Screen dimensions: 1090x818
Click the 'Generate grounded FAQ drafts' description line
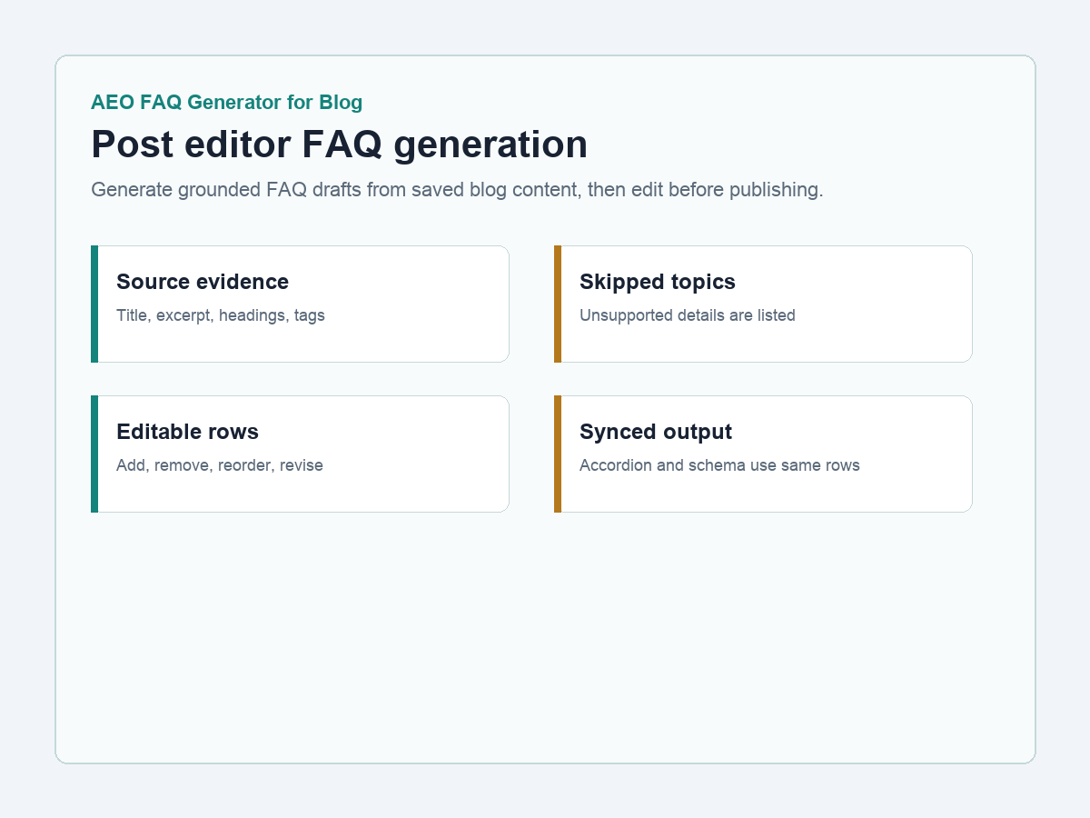457,190
